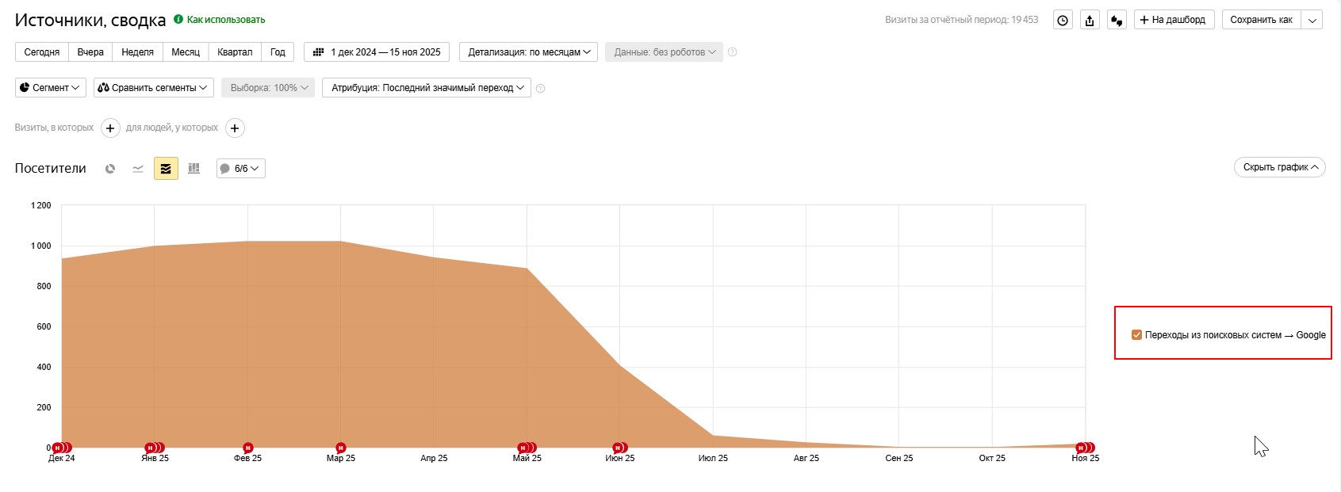Open the date range picker '1 дек 2024 — 15 ноя 2025'
This screenshot has height=492, width=1341.
point(377,52)
